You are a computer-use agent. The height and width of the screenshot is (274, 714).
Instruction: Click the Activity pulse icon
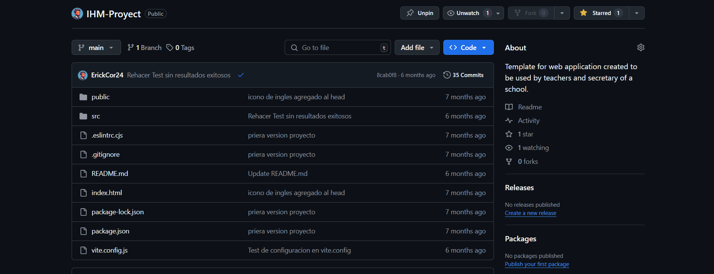[509, 121]
